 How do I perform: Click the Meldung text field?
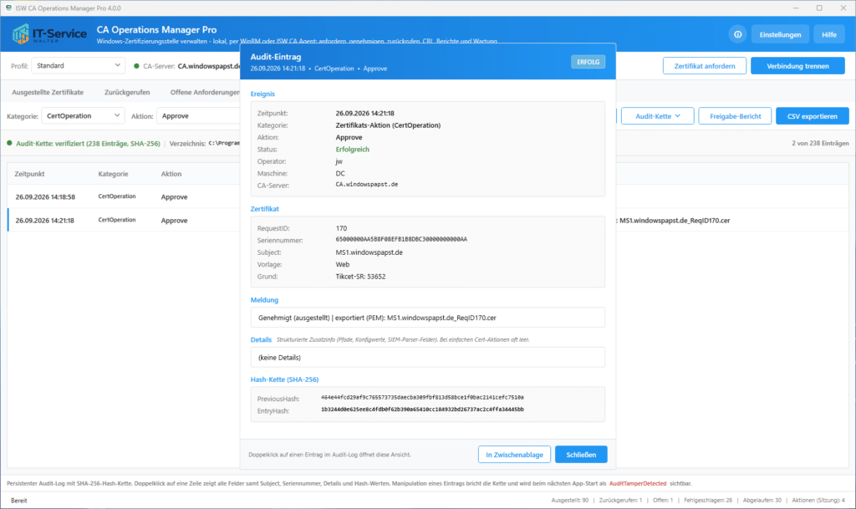click(x=427, y=318)
